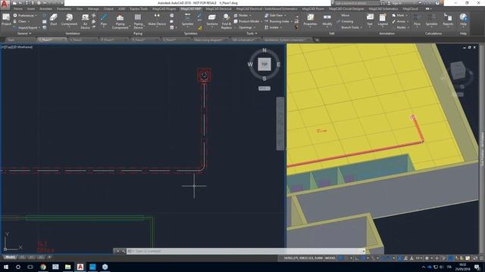Open the Legend annotation tool
Screen dimensions: 485x272
383,20
